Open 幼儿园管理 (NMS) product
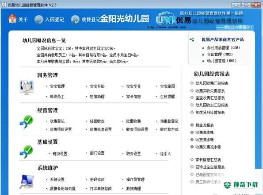 [221, 61]
